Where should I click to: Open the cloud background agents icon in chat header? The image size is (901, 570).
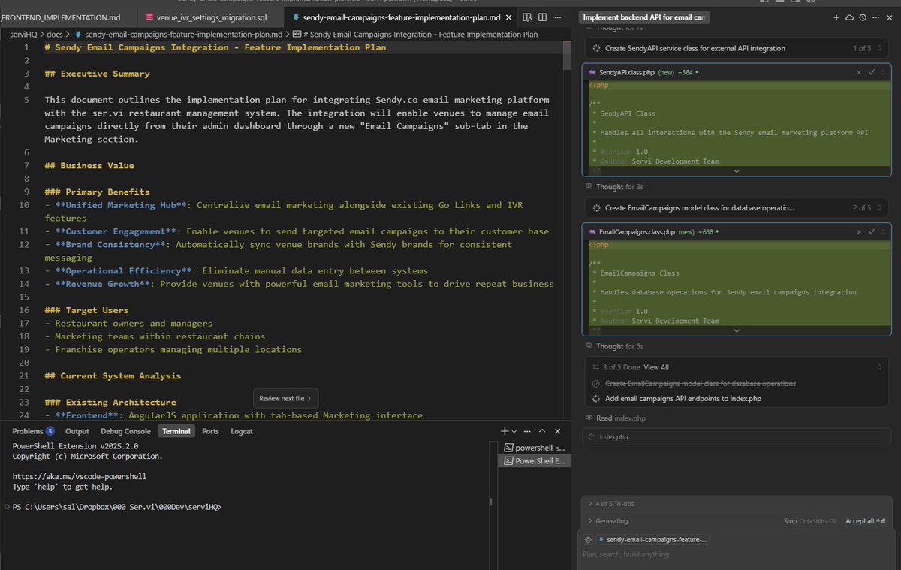point(849,17)
